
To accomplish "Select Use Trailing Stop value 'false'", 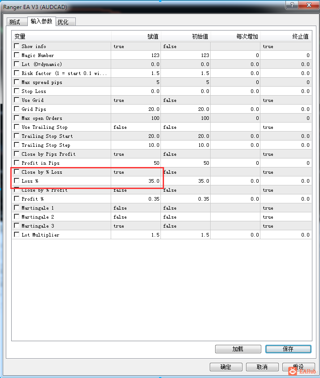I will tap(136, 127).
